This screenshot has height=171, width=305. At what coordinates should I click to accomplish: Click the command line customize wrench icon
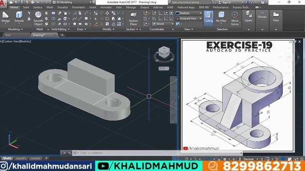[x=69, y=153]
